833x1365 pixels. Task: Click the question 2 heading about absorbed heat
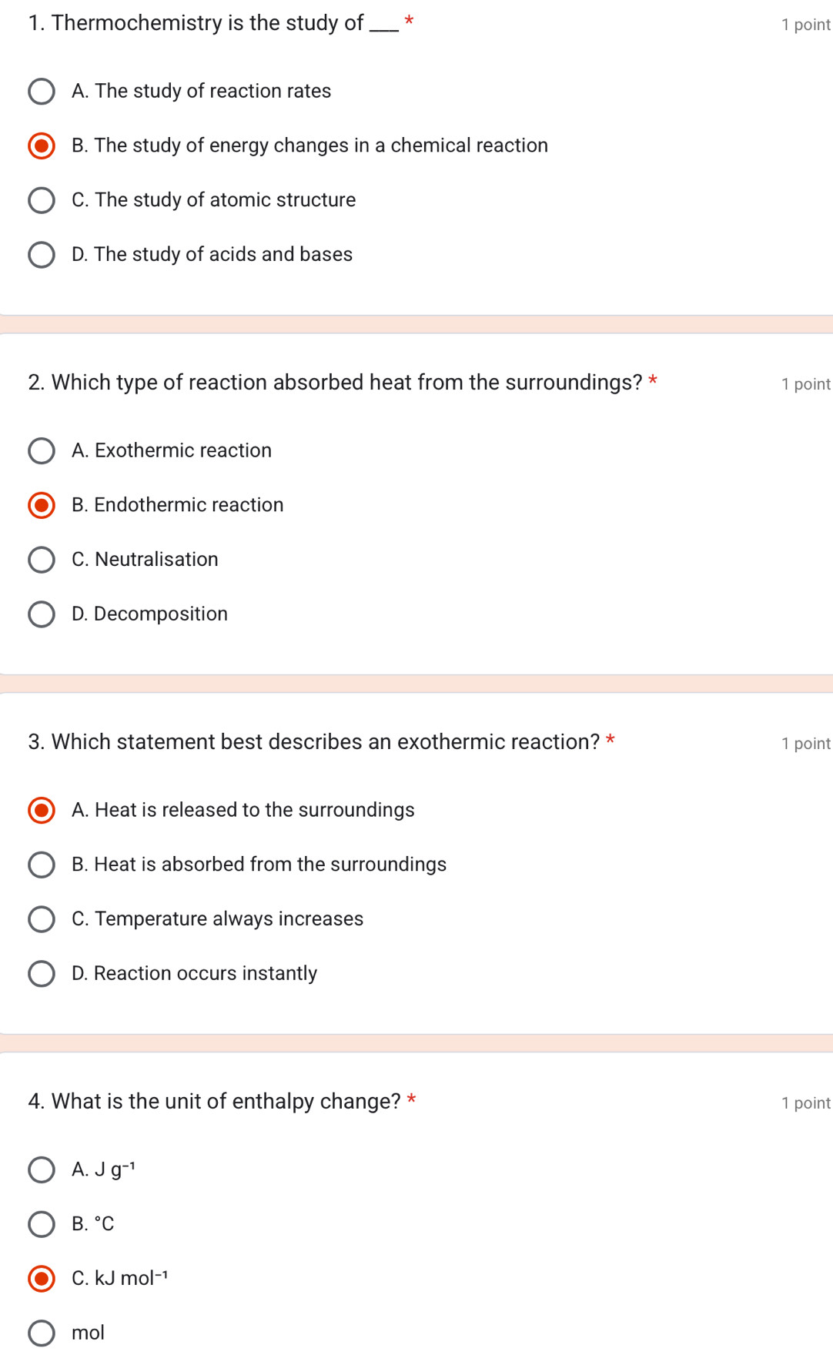(335, 383)
